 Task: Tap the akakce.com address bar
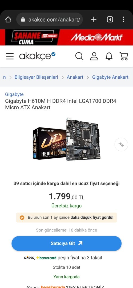coord(50,19)
